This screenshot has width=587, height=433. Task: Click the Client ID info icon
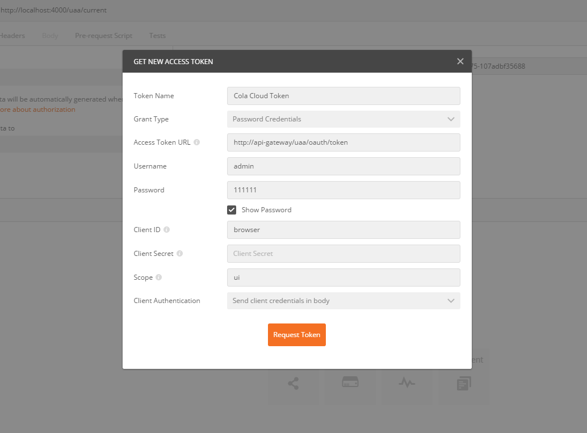(166, 229)
